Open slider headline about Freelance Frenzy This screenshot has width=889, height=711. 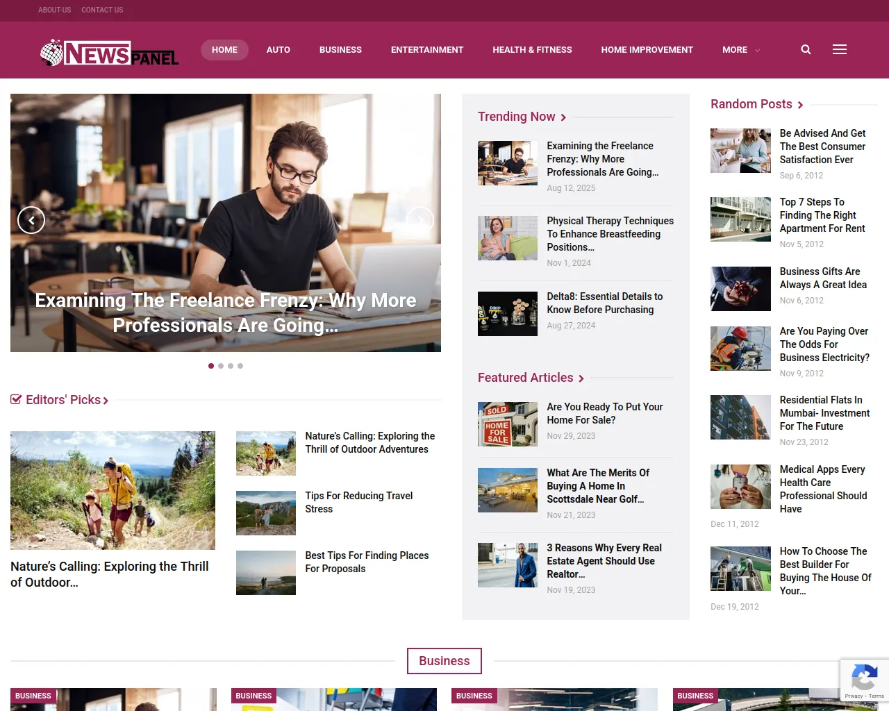[x=226, y=313]
